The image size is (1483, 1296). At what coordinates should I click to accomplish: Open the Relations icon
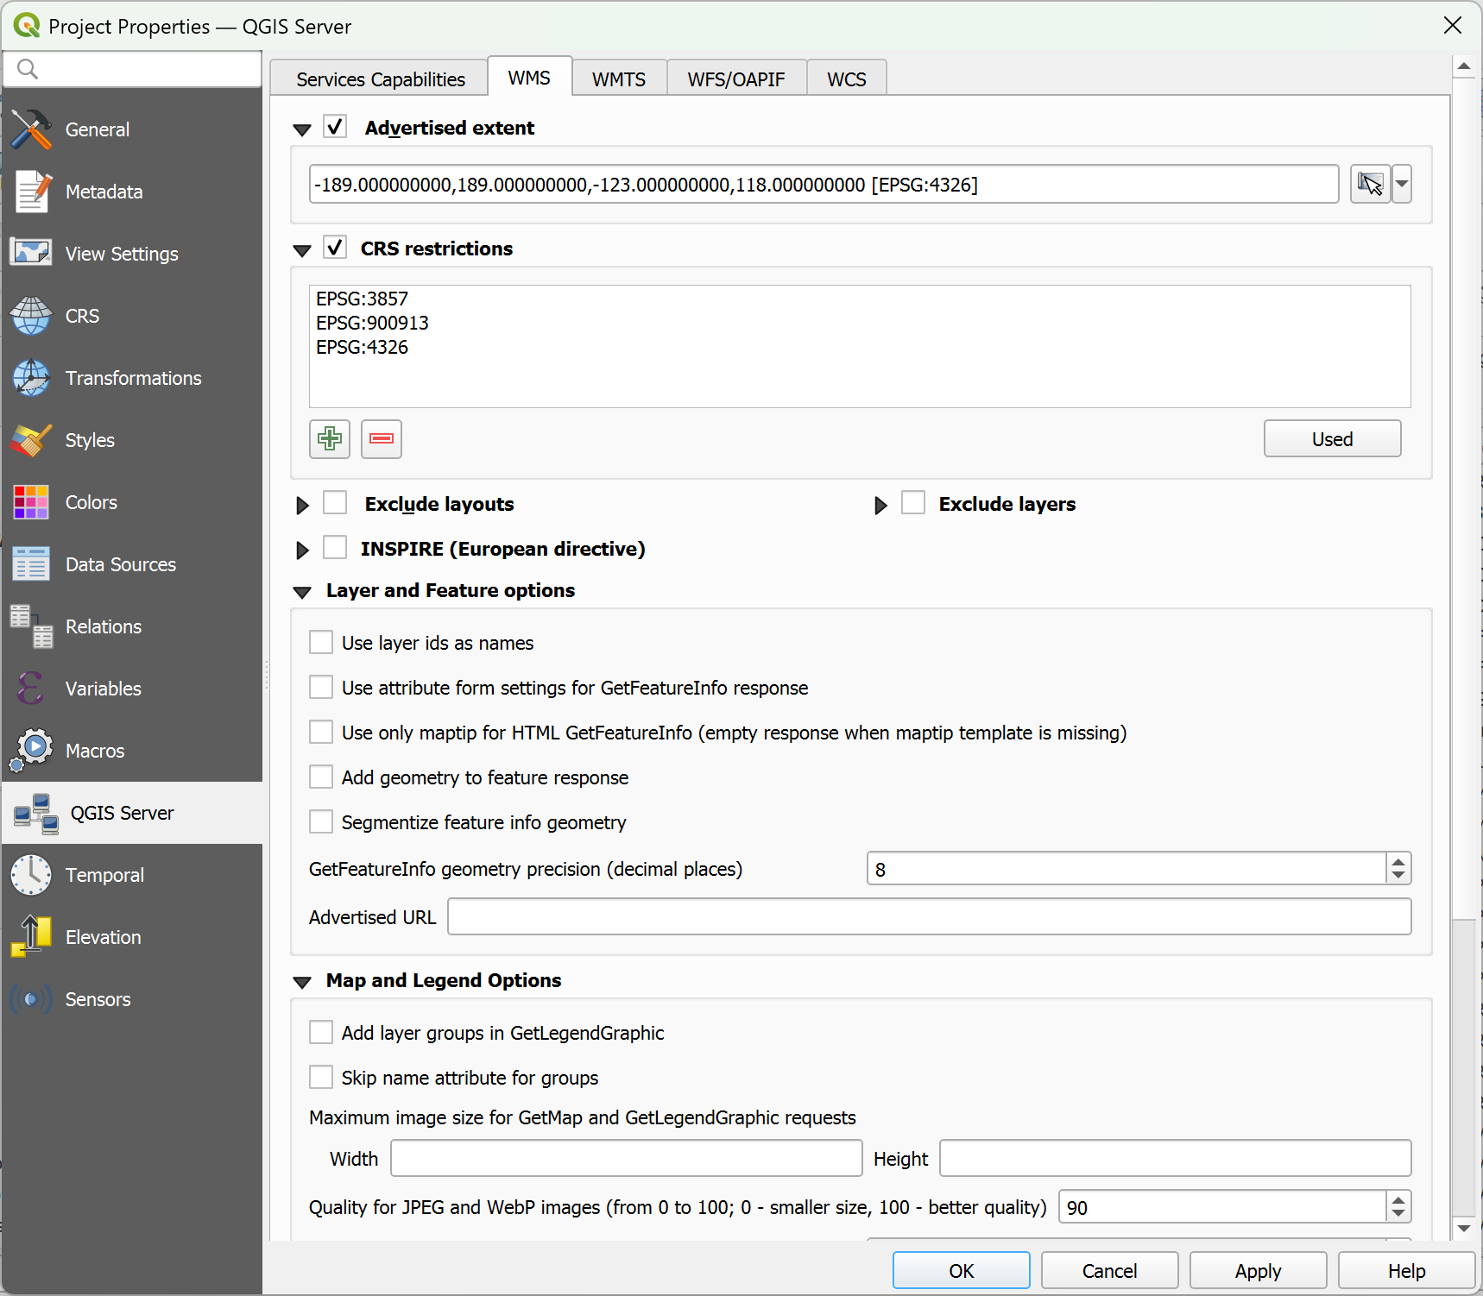pyautogui.click(x=32, y=626)
